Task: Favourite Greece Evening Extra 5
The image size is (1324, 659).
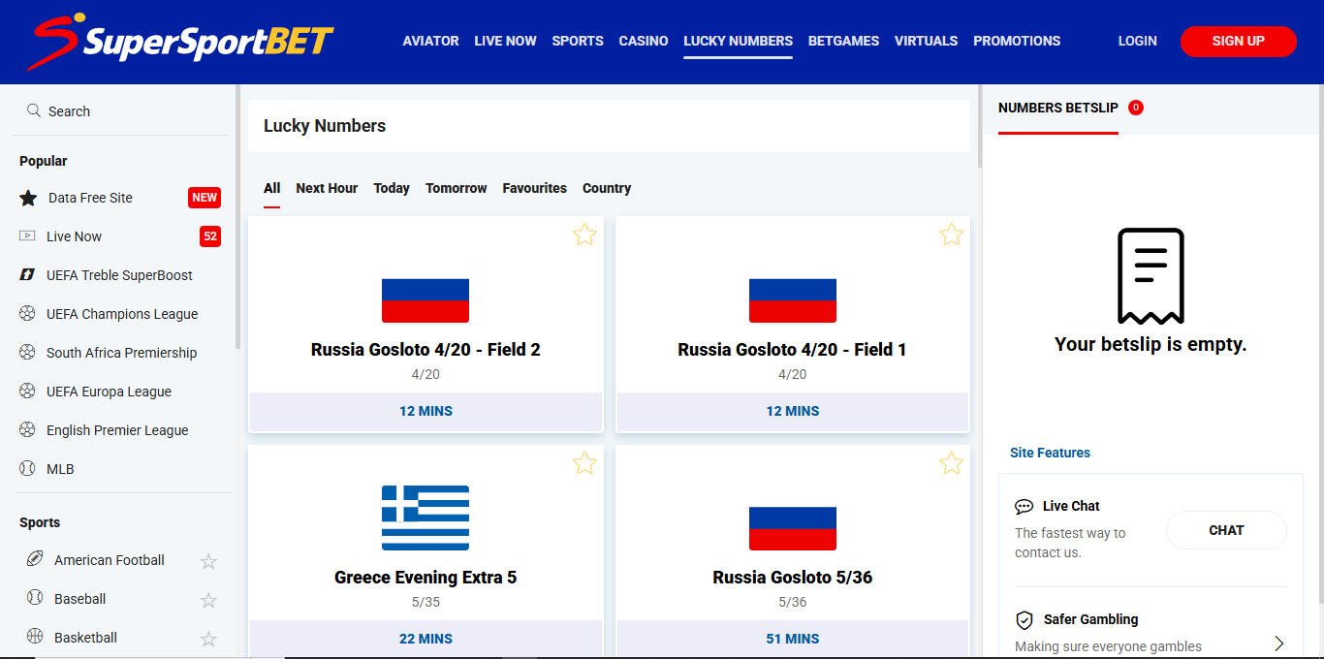Action: [584, 463]
